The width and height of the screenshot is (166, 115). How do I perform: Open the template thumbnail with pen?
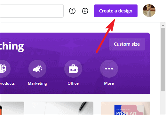pyautogui.click(x=63, y=108)
